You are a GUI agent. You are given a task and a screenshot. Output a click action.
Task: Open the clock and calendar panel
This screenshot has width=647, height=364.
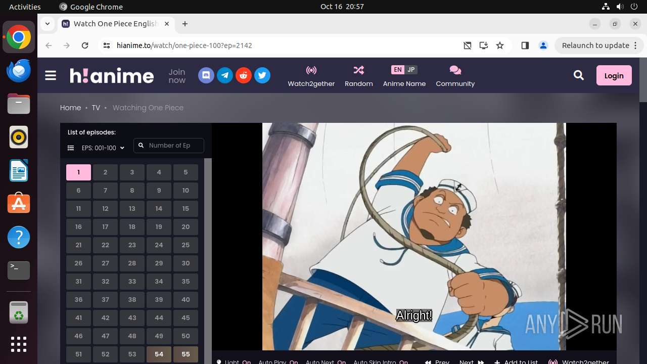tap(342, 7)
